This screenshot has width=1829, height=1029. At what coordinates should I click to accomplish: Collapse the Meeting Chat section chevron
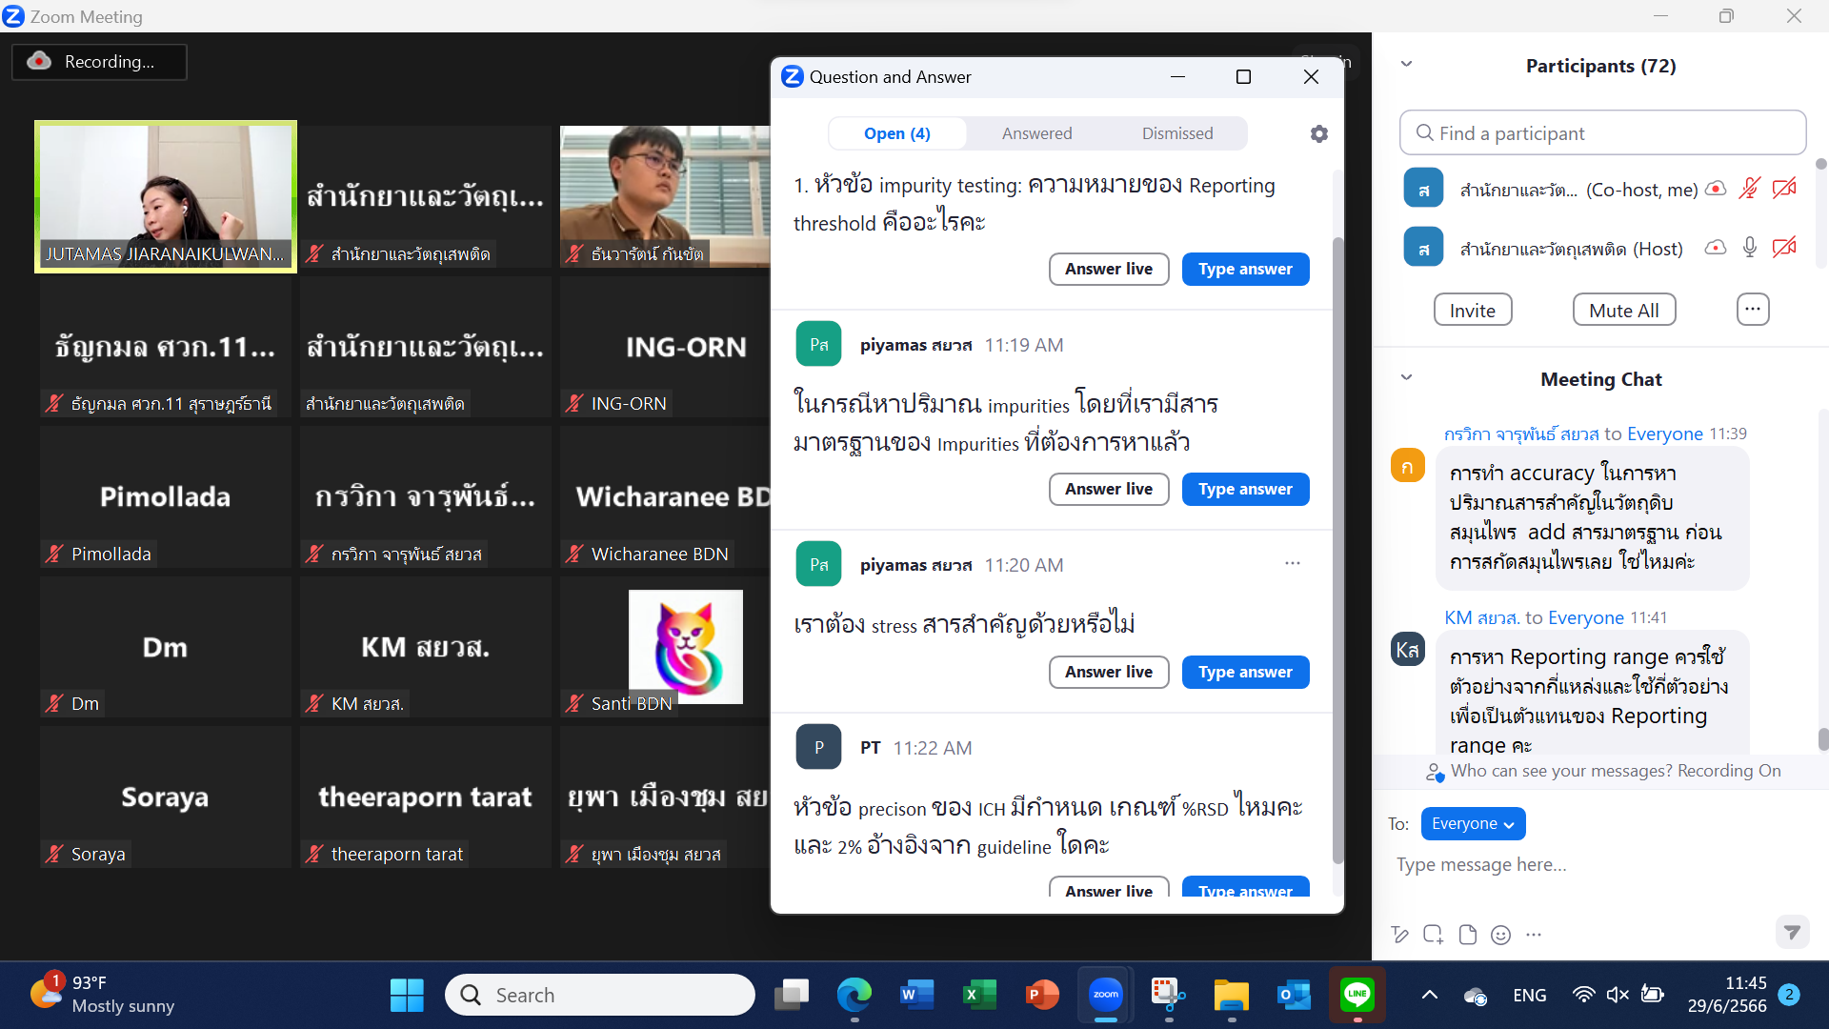tap(1406, 378)
